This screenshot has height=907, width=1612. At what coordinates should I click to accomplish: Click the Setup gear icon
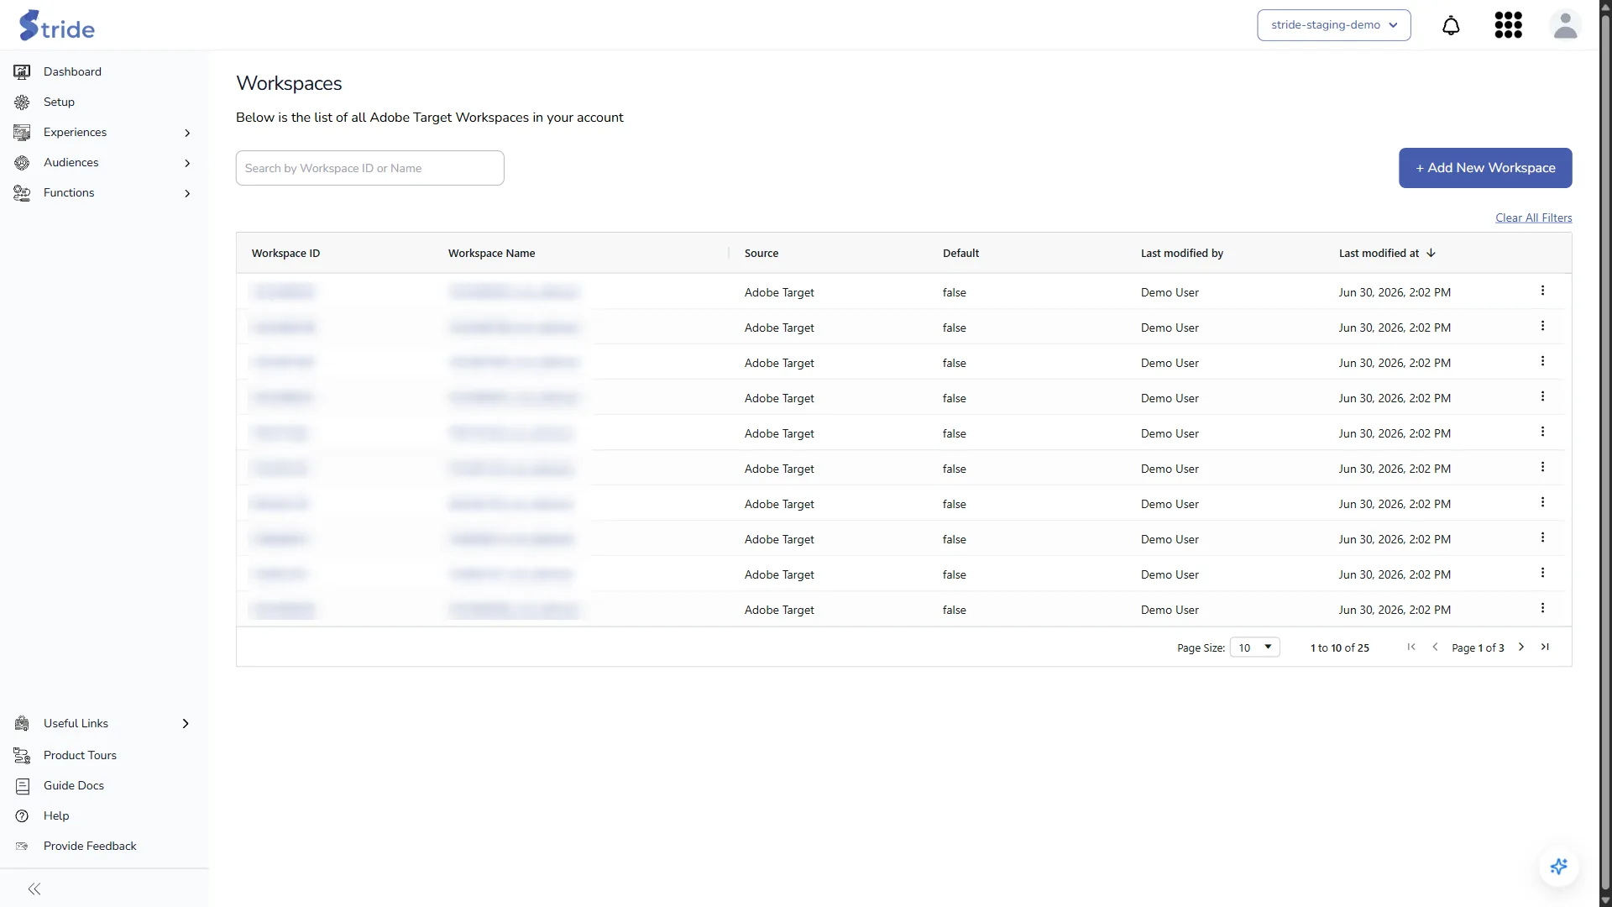coord(22,102)
